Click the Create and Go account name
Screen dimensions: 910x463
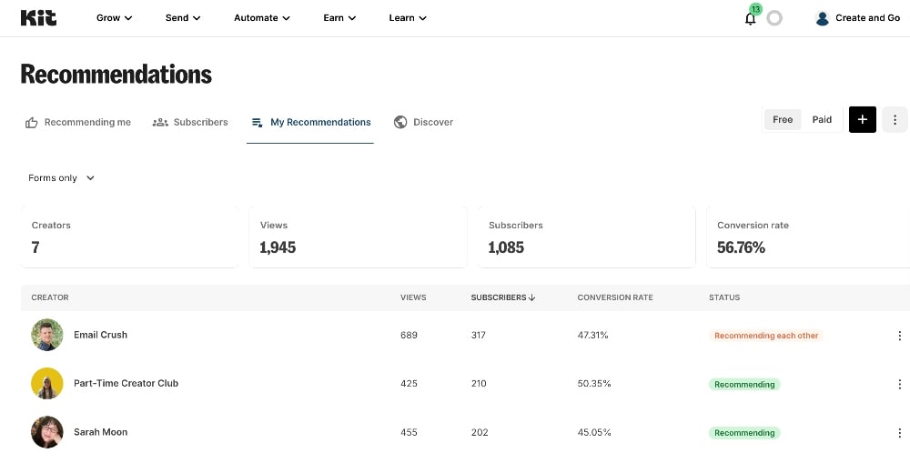[x=867, y=18]
